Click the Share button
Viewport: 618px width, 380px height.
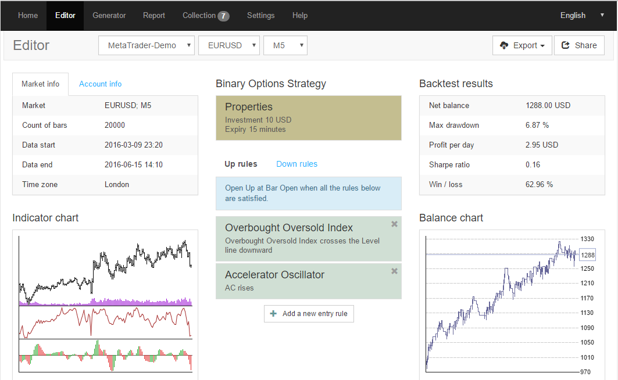579,45
